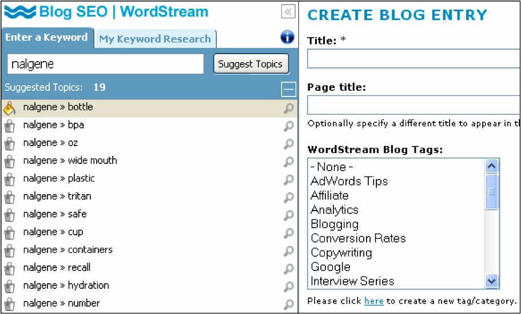Select nalgene » cup topic

pos(53,232)
